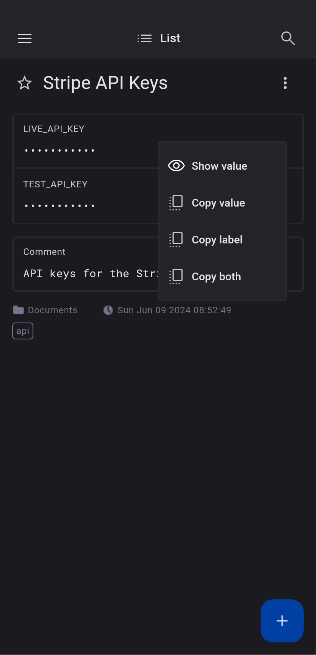Click the copy icon beside Copy value
Viewport: 316px width, 655px height.
pyautogui.click(x=176, y=203)
